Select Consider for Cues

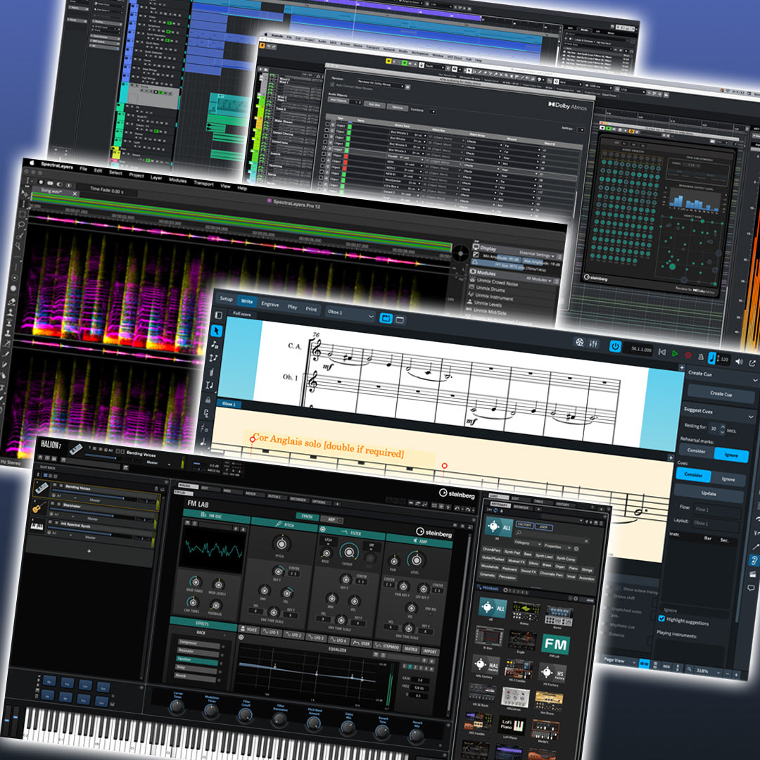(693, 474)
